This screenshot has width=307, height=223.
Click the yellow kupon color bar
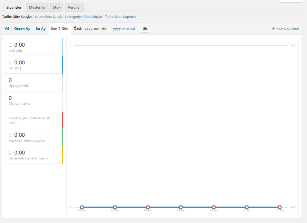click(62, 155)
